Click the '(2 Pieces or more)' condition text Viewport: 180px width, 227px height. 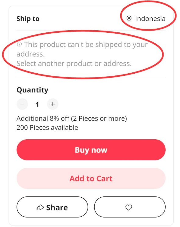[99, 119]
